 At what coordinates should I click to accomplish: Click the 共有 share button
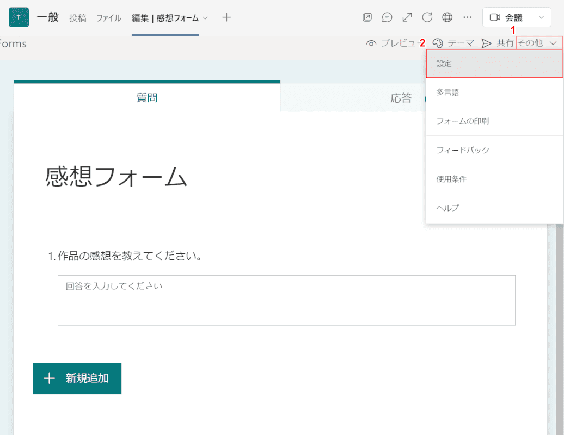pos(497,43)
